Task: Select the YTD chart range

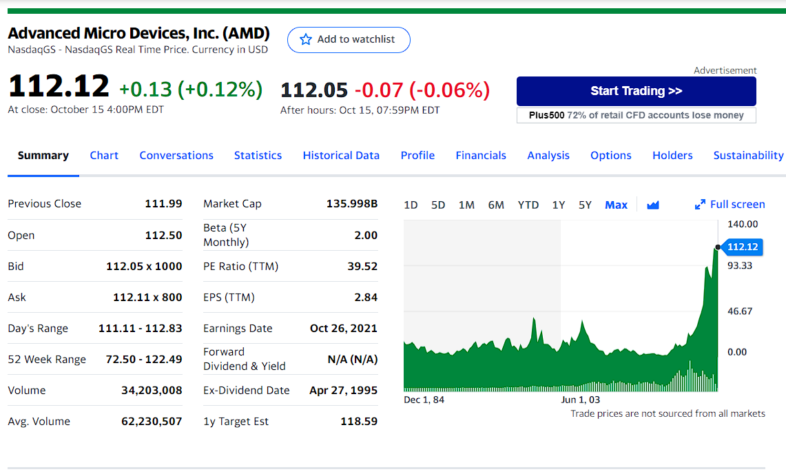Action: [528, 205]
